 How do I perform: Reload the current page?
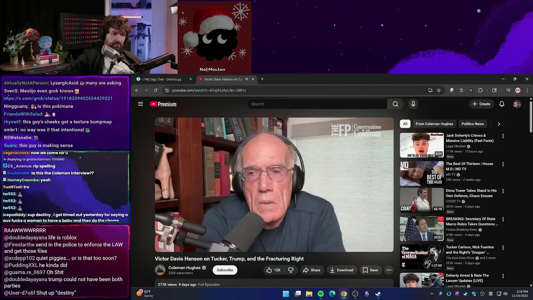coord(156,90)
